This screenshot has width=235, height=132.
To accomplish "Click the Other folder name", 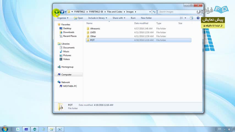I will pyautogui.click(x=93, y=36).
